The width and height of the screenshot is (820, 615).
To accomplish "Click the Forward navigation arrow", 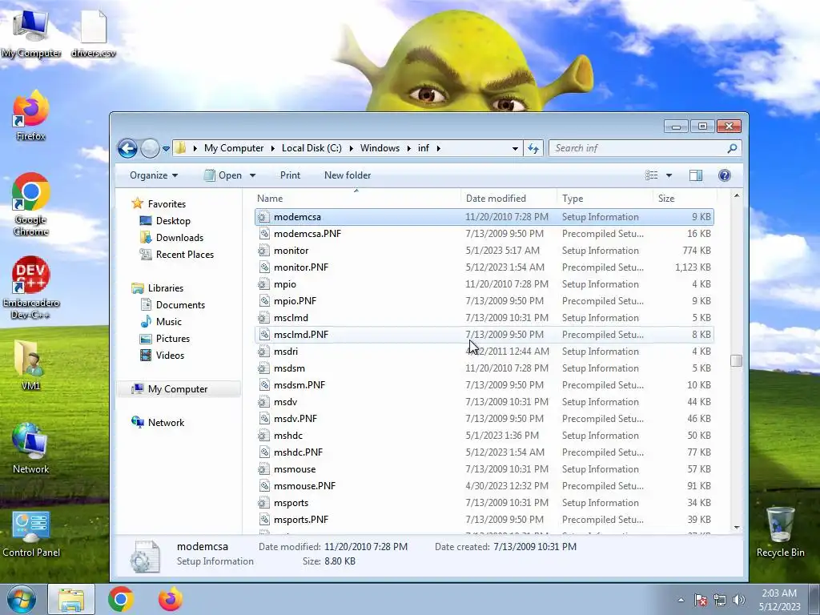I will point(150,148).
